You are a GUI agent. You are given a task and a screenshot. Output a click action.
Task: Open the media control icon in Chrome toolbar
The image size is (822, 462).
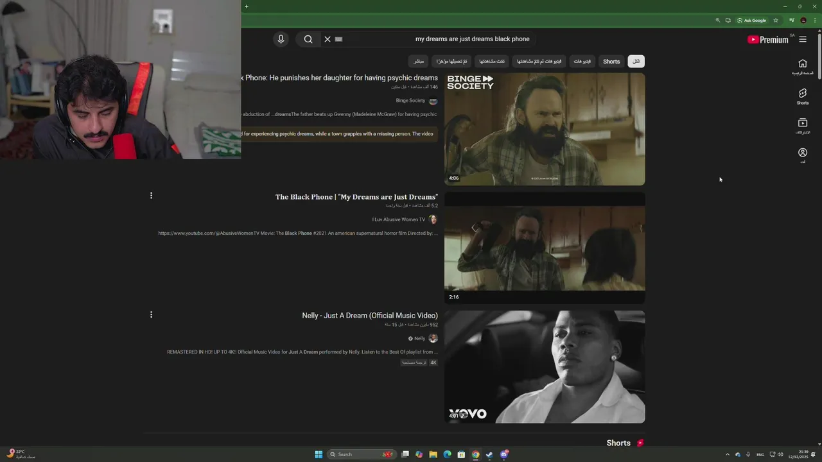coord(792,21)
